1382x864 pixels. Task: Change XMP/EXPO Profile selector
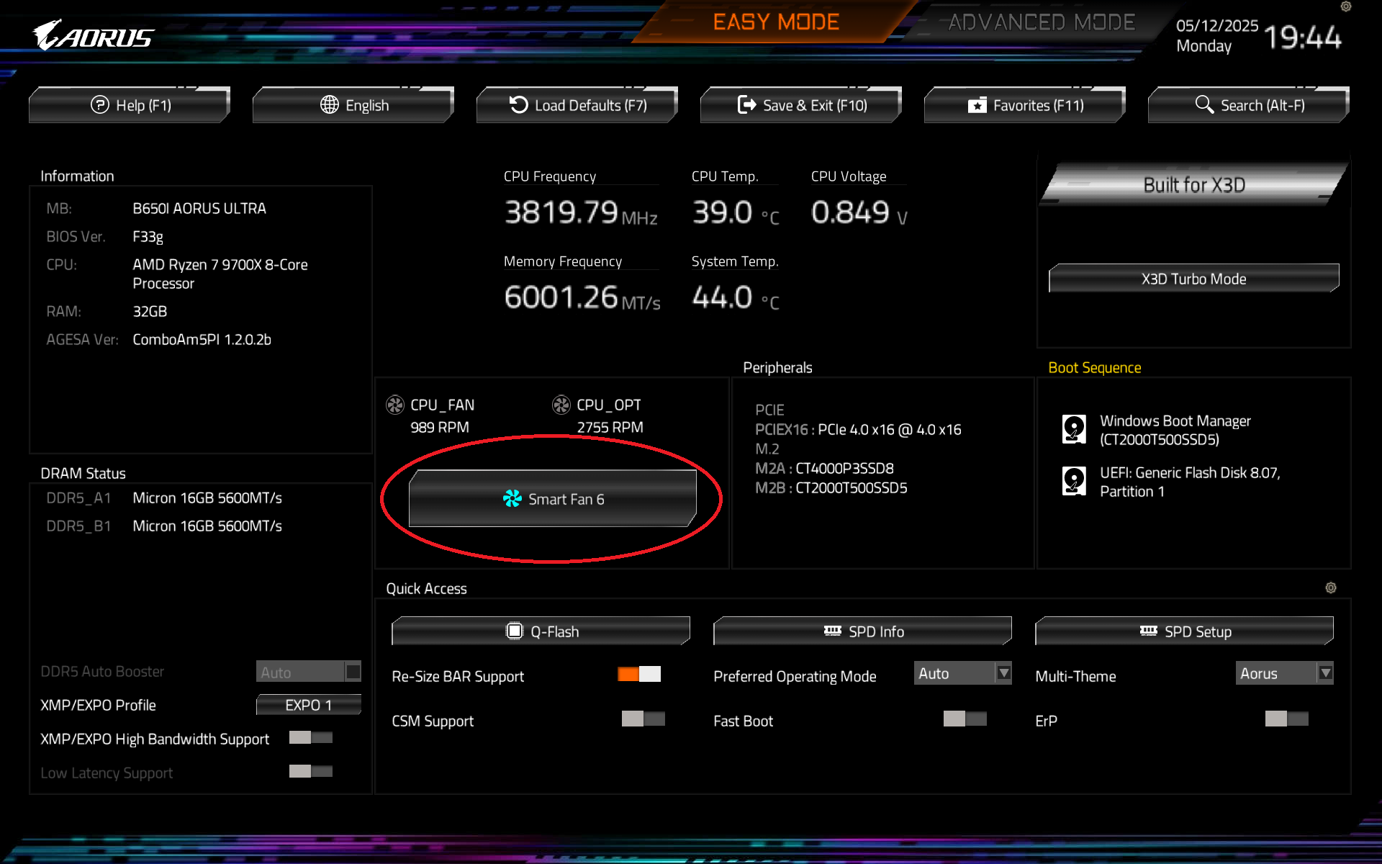pos(308,705)
